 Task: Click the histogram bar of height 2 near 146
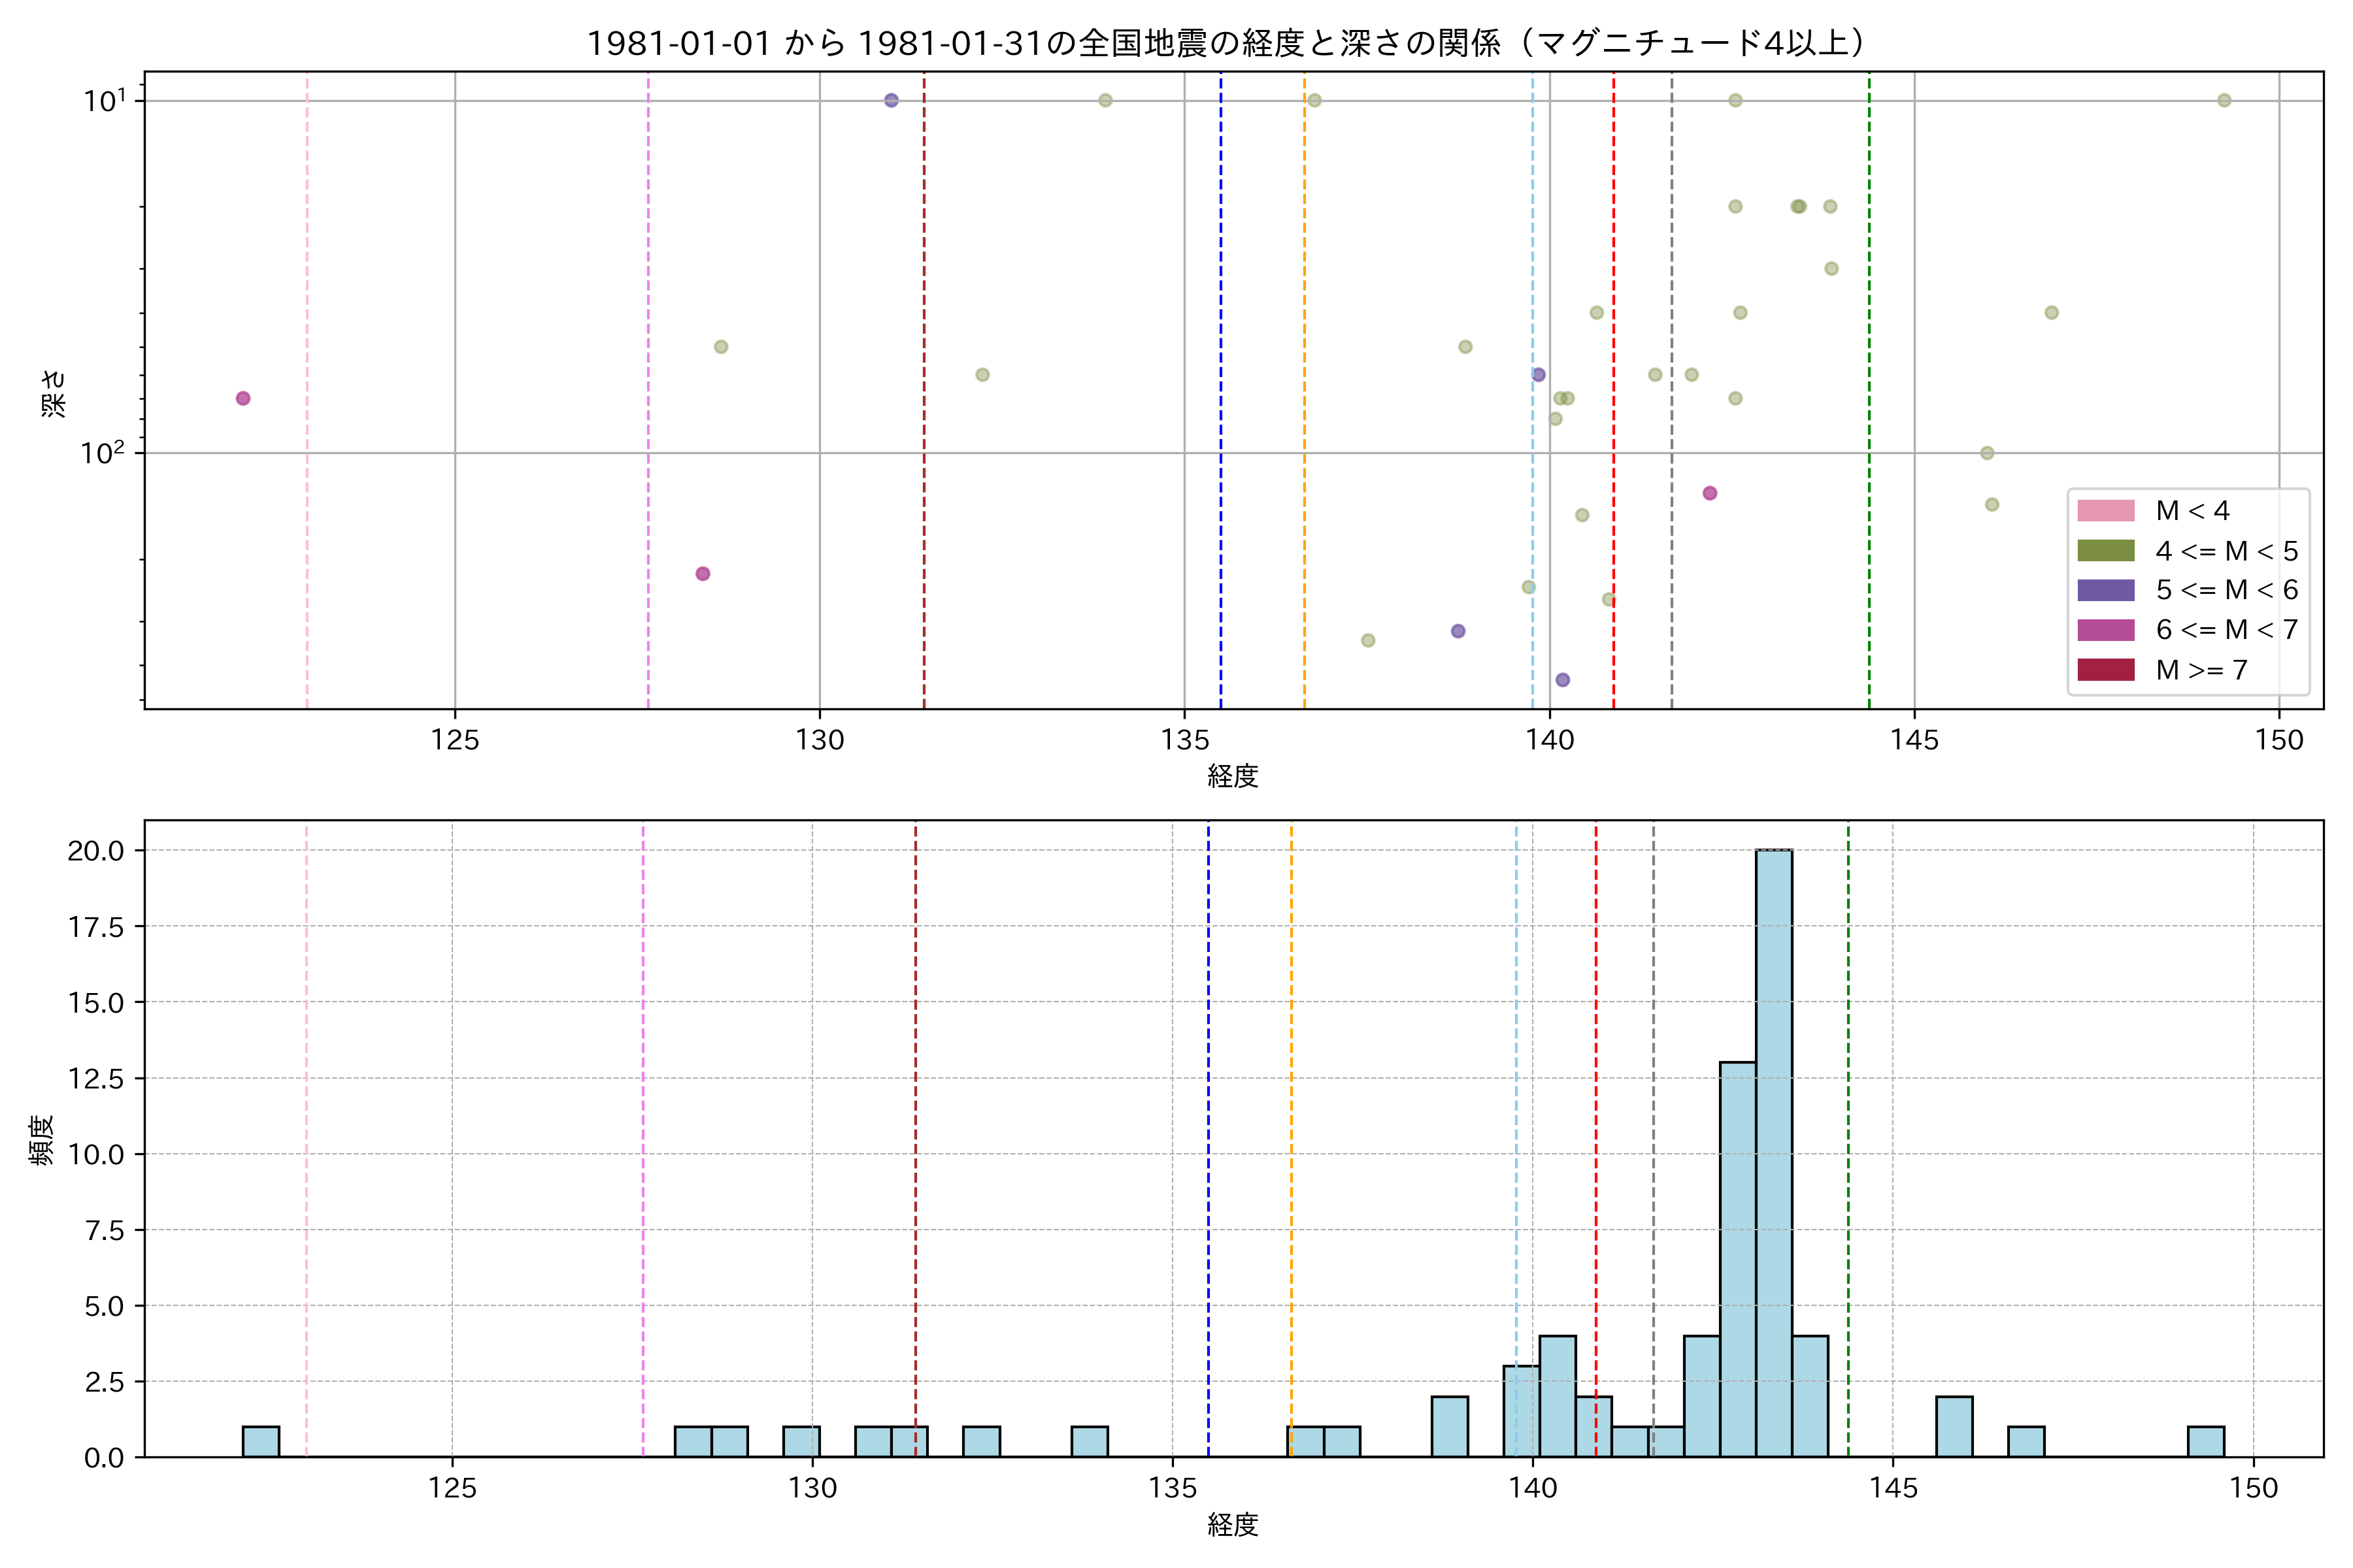point(1954,1427)
